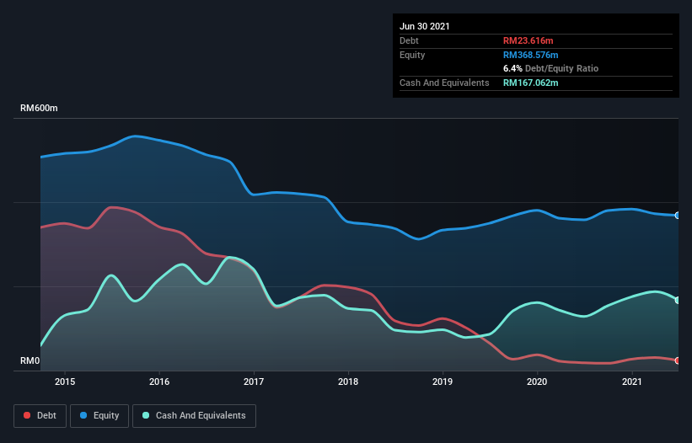Select the red Debt endpoint marker
692x443 pixels.
(x=678, y=360)
